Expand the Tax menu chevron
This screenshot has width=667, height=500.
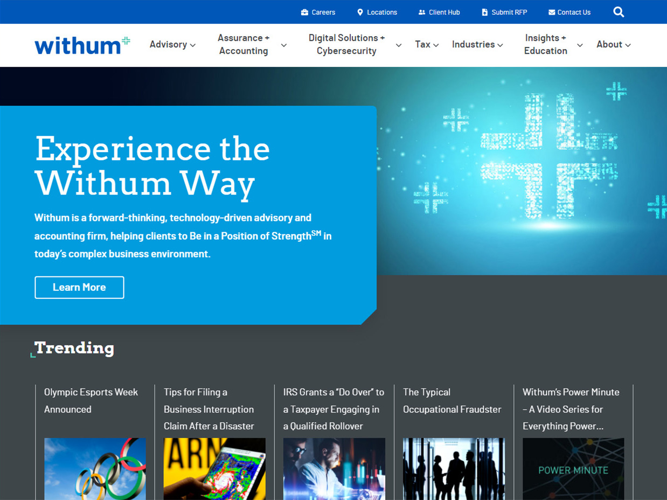click(x=436, y=45)
